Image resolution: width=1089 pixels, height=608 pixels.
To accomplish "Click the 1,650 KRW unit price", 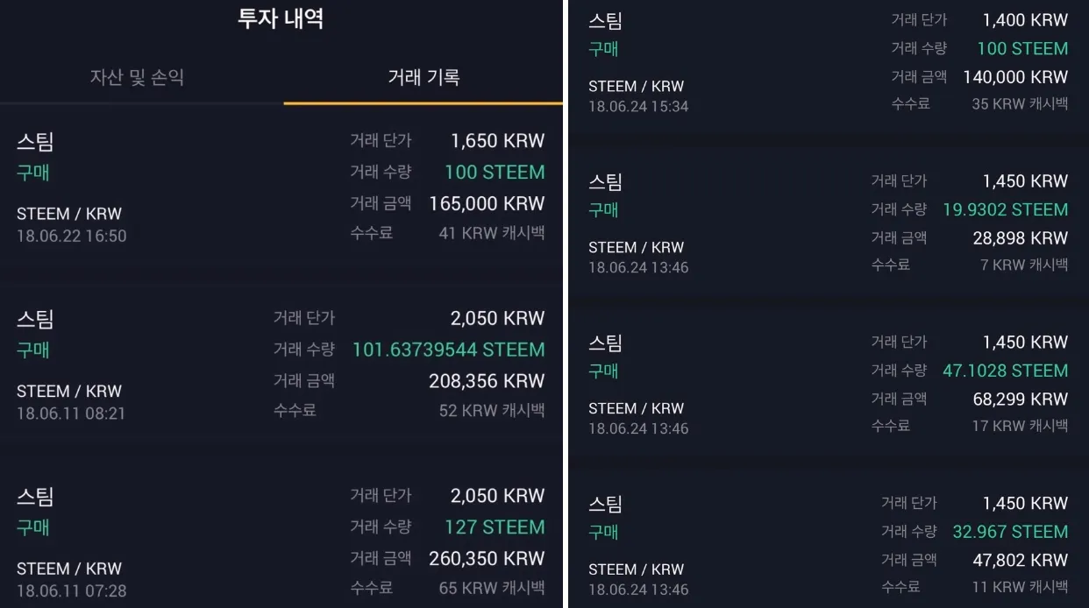I will pos(497,140).
